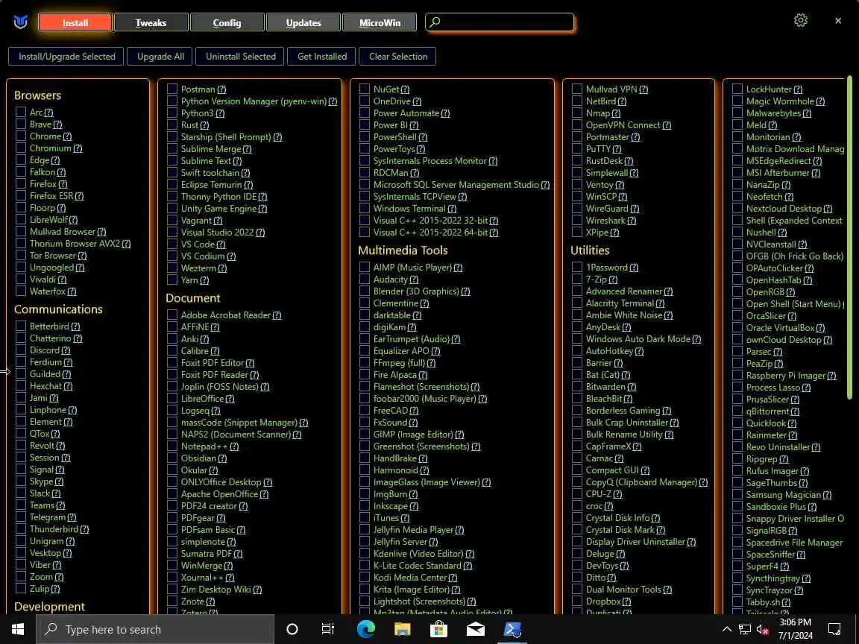
Task: Click the (?) help link beside PuTTY
Action: coord(617,149)
